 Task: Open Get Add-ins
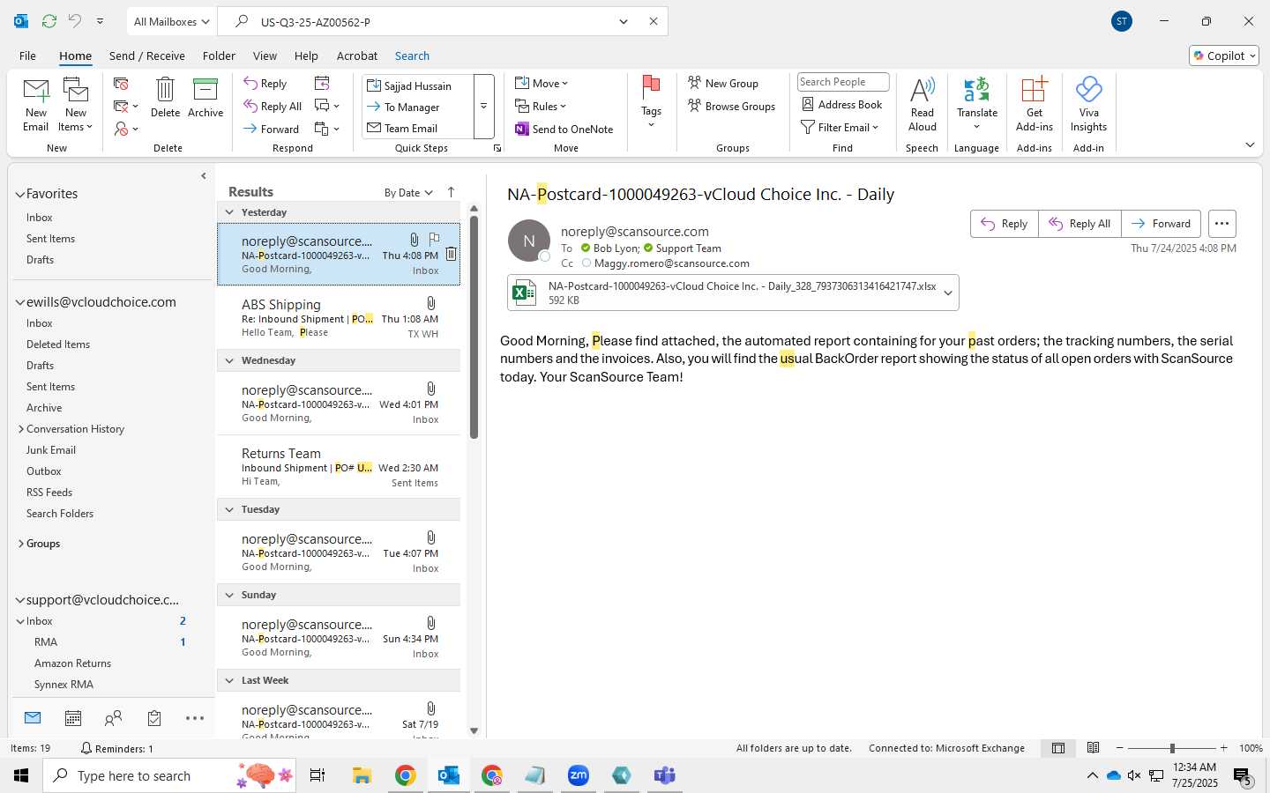pos(1035,104)
